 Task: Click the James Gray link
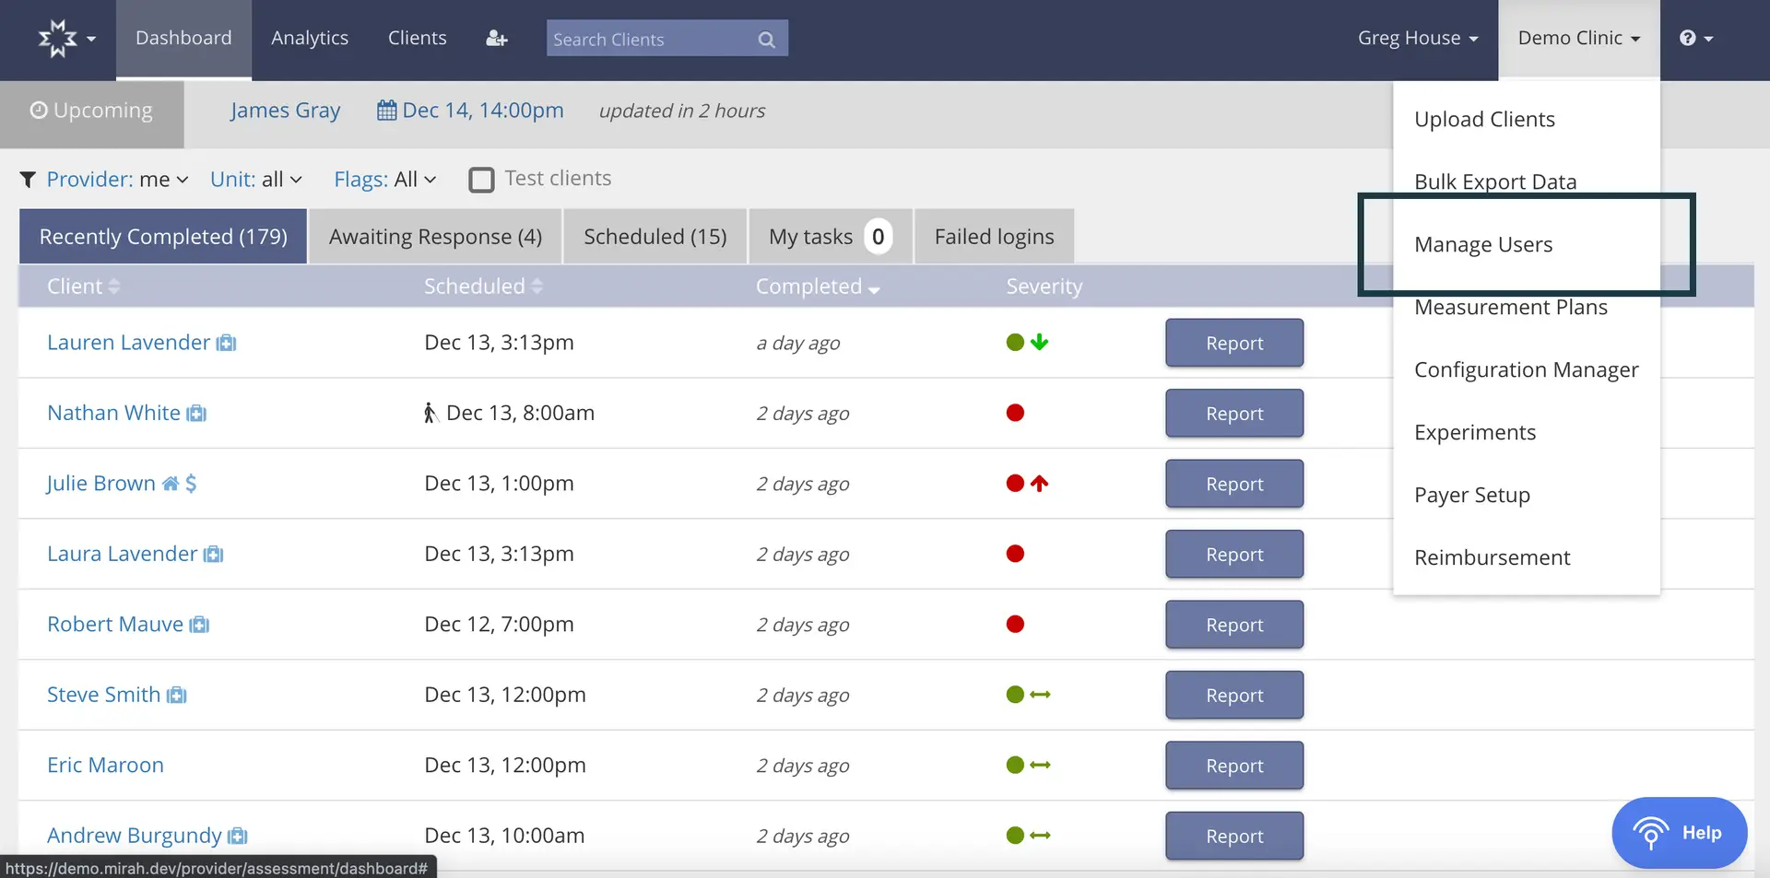coord(285,110)
